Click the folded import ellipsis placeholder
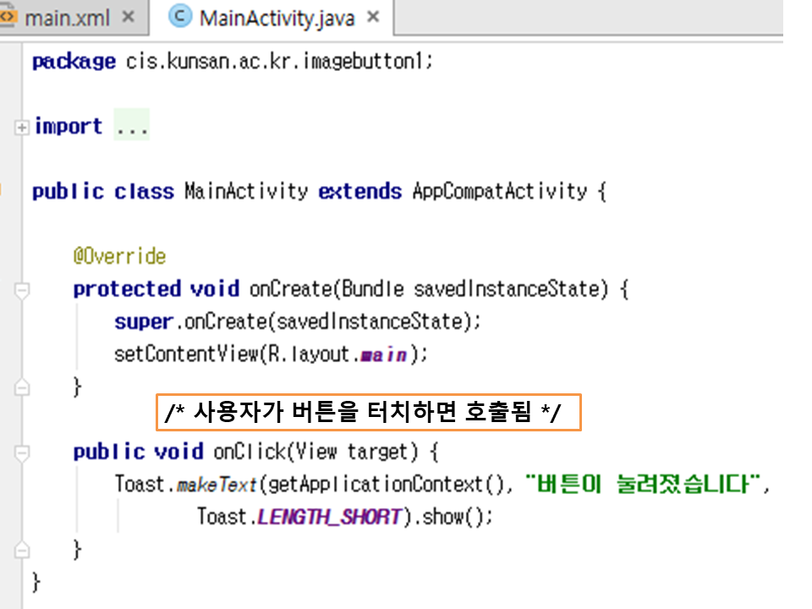 (131, 127)
